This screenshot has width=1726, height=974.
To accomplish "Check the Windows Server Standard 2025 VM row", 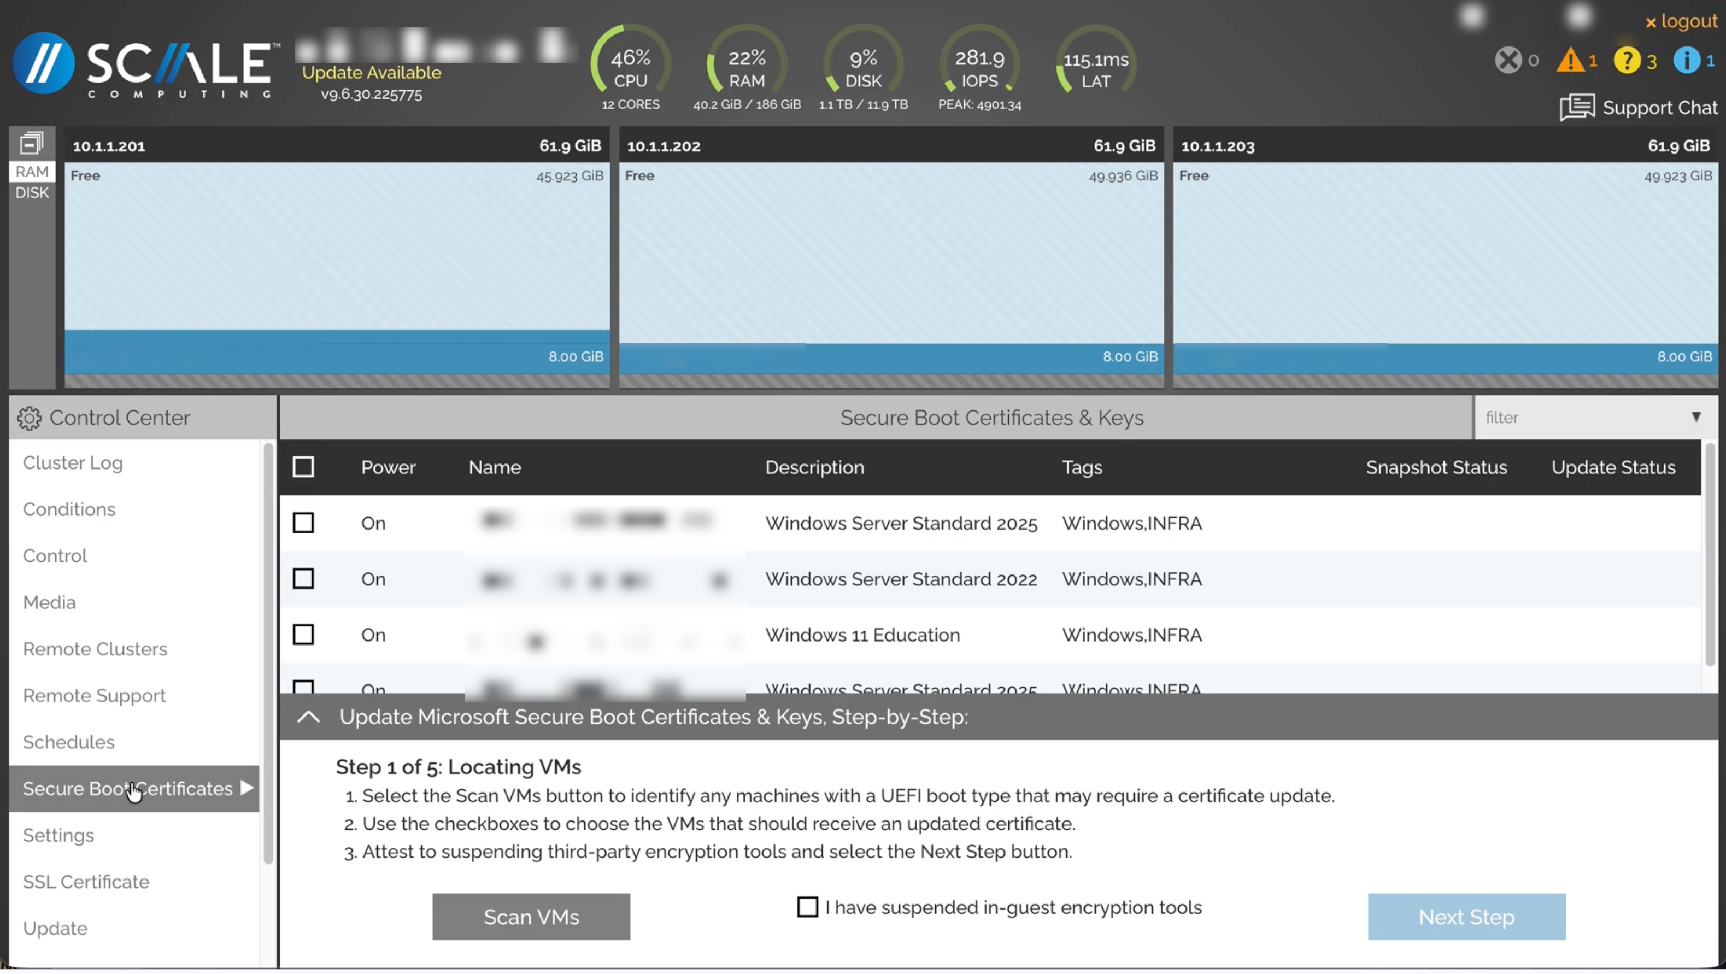I will pos(303,523).
